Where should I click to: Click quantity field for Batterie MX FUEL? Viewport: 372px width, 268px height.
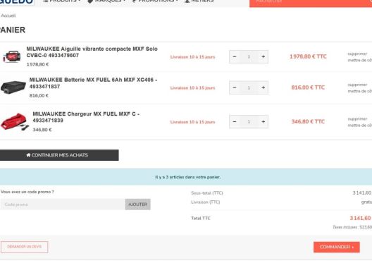coord(249,87)
